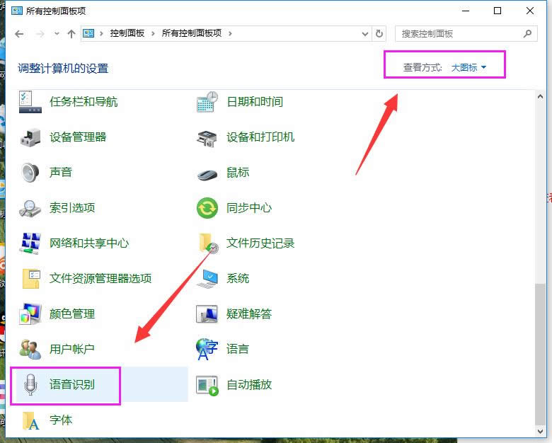Open the 任务栏和导航 link
Viewport: 552px width, 443px height.
pyautogui.click(x=84, y=102)
